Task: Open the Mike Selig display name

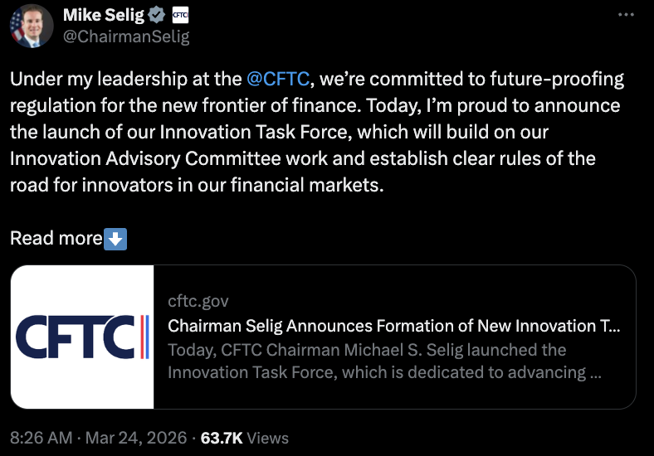Action: point(104,15)
